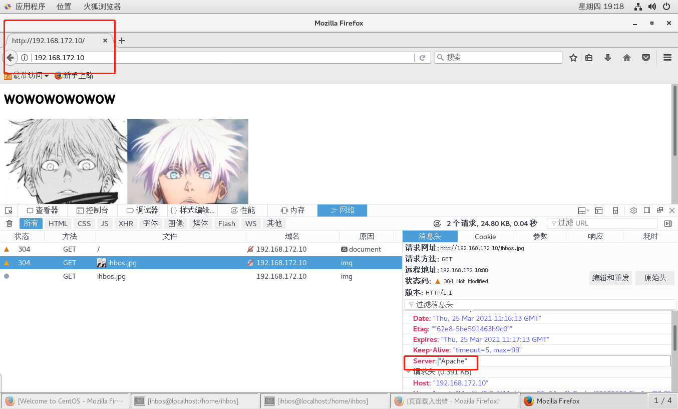The height and width of the screenshot is (409, 678).
Task: Toggle the HTML request filter
Action: [x=58, y=224]
